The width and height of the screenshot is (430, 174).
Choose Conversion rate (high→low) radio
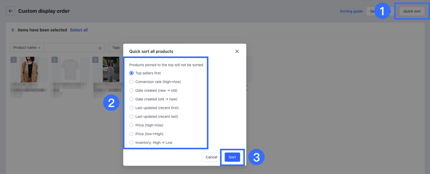click(x=132, y=82)
